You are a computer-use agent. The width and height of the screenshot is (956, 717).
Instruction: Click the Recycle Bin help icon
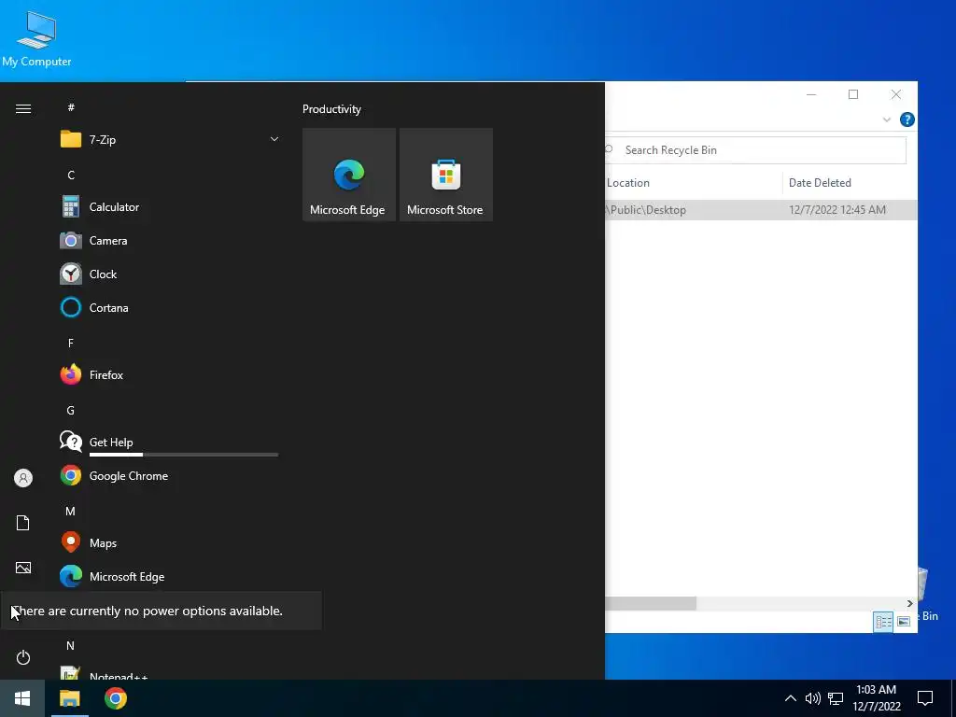[x=907, y=119]
